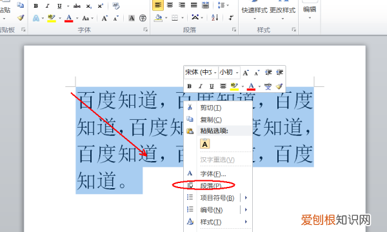The width and height of the screenshot is (387, 232).
Task: Choose 字体(F)... in the context menu
Action: click(218, 174)
